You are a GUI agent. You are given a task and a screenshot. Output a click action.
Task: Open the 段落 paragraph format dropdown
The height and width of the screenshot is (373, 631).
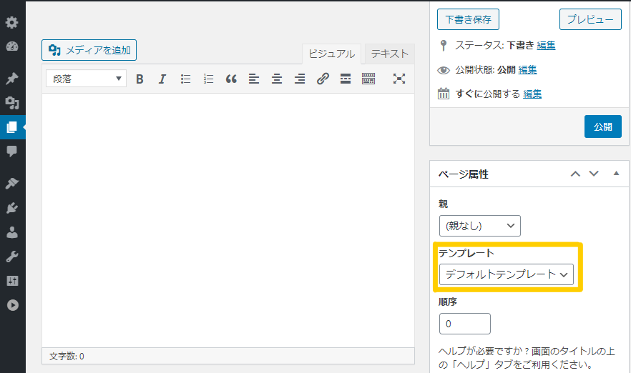coord(86,79)
